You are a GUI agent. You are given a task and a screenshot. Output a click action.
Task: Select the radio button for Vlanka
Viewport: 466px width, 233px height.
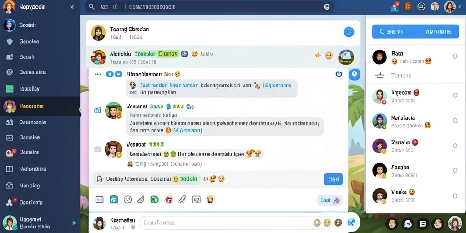click(455, 196)
